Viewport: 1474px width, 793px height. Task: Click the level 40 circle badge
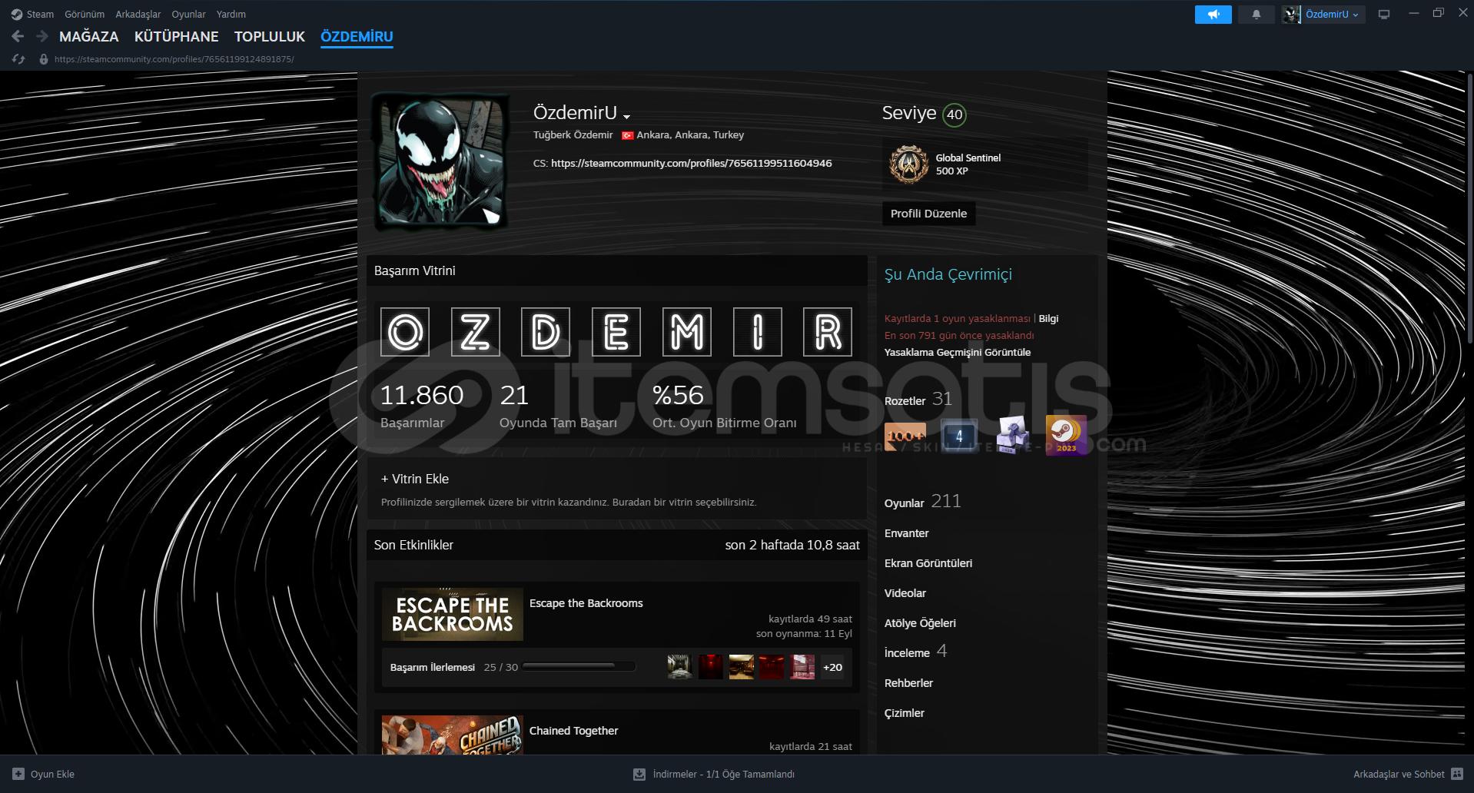click(954, 114)
